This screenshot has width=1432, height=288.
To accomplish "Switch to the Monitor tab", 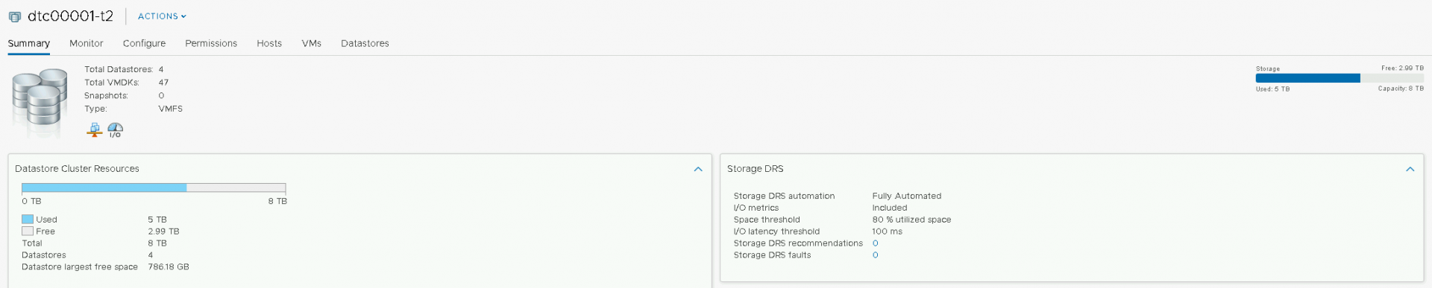I will coord(87,43).
